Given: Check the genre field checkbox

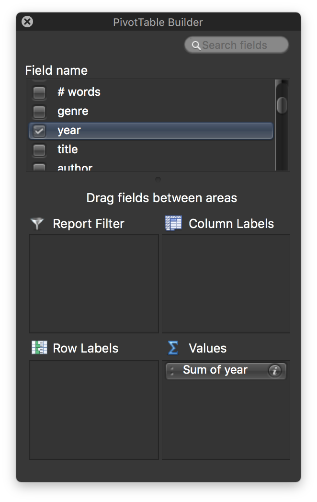Looking at the screenshot, I should [39, 112].
